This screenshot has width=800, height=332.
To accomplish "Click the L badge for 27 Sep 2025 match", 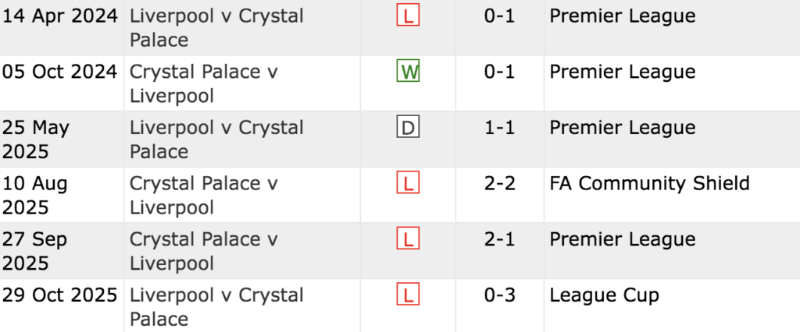I will tap(408, 239).
